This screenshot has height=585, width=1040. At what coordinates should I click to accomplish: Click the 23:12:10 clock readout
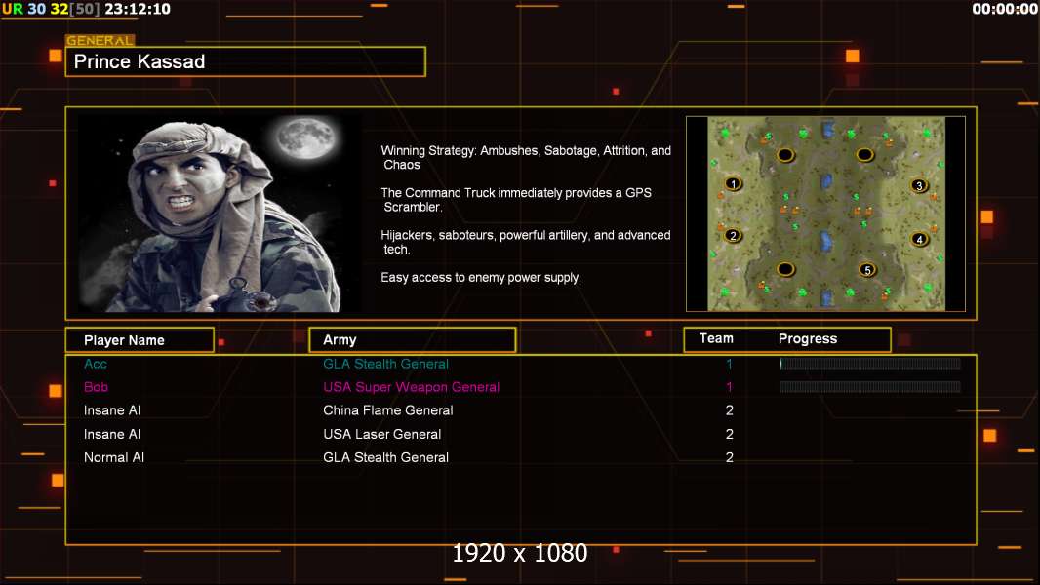click(x=138, y=9)
